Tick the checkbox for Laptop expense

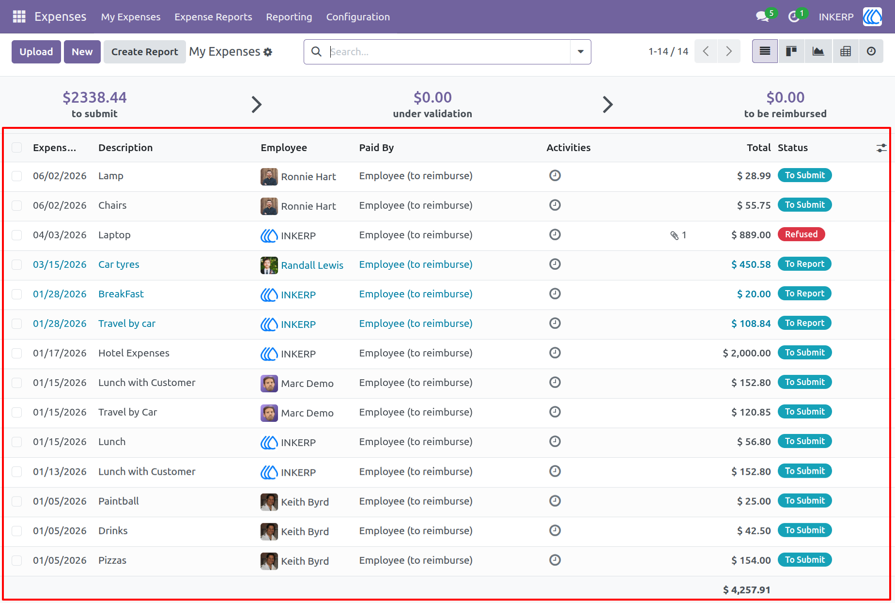click(17, 235)
